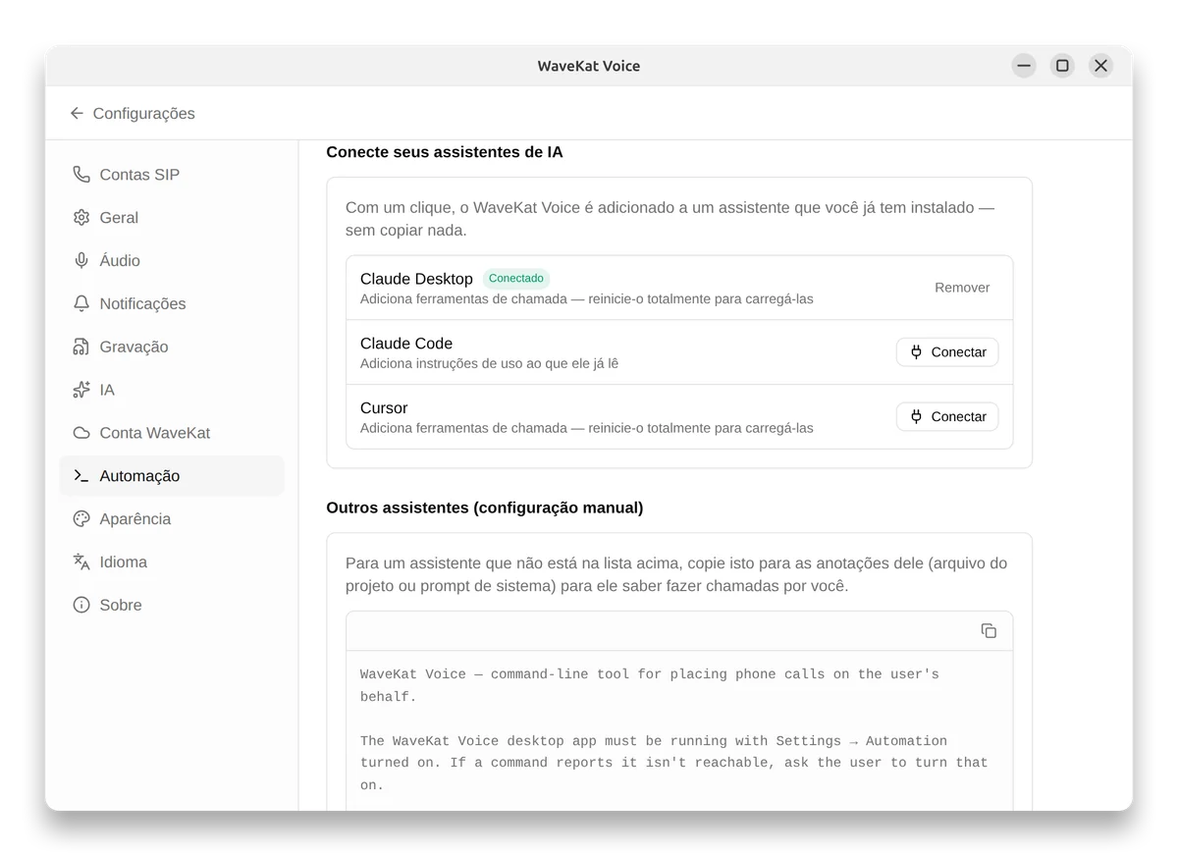Connect the Claude Code assistant
This screenshot has width=1178, height=856.
[947, 352]
